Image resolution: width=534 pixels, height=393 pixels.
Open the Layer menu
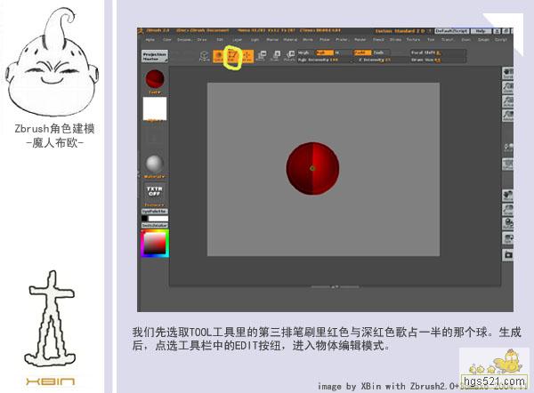237,39
